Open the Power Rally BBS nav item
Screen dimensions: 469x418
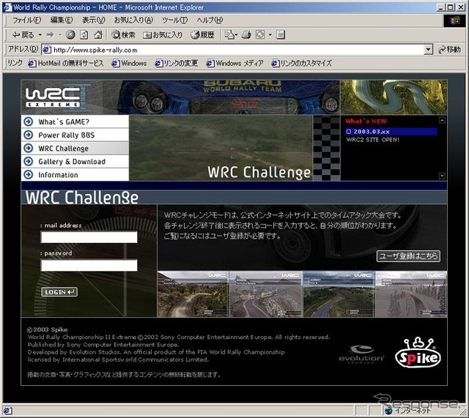[x=75, y=135]
